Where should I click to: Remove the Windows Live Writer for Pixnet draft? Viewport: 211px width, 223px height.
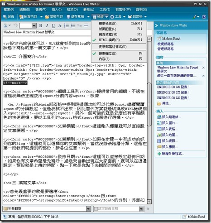click(203, 68)
